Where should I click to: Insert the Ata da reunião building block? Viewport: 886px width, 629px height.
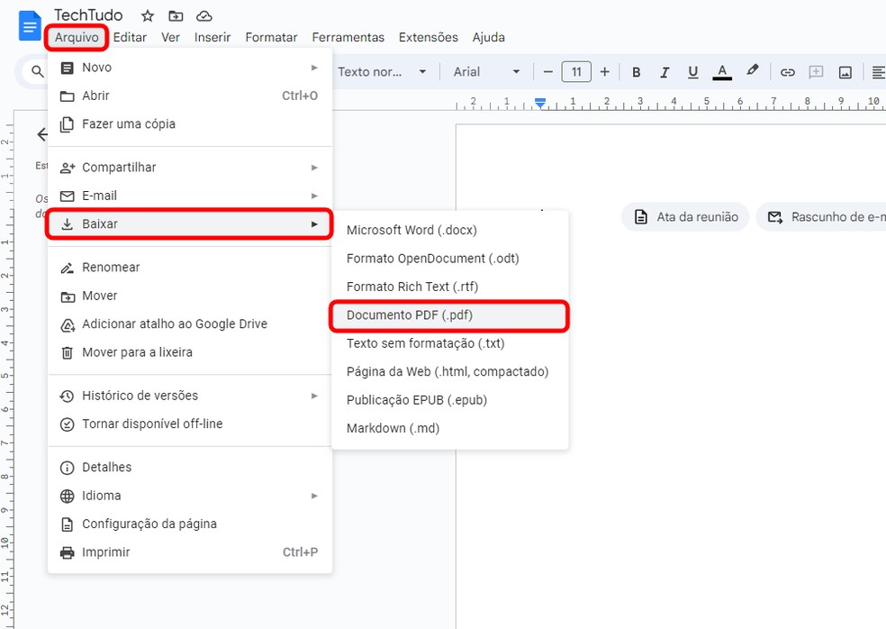(684, 216)
